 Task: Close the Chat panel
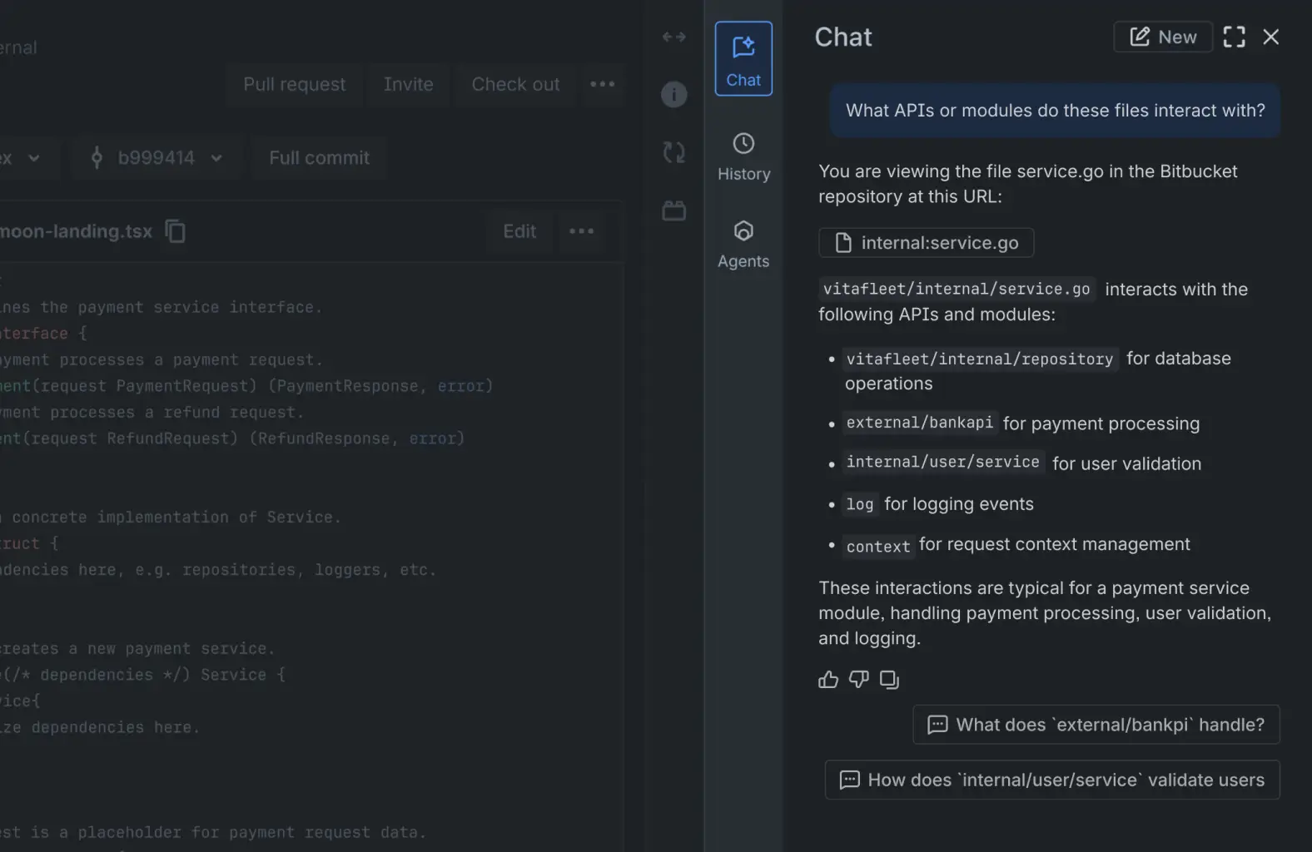click(1270, 37)
